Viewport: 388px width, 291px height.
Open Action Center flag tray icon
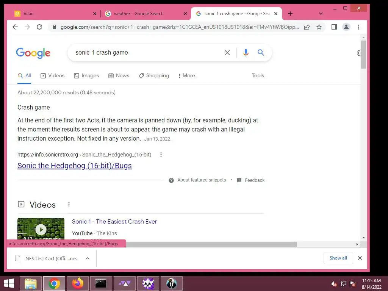tap(352, 284)
